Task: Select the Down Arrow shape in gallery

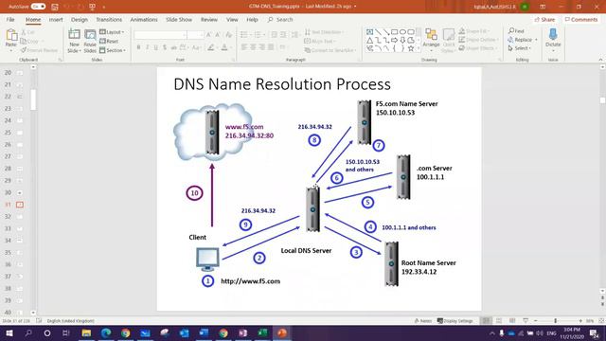Action: 402,40
